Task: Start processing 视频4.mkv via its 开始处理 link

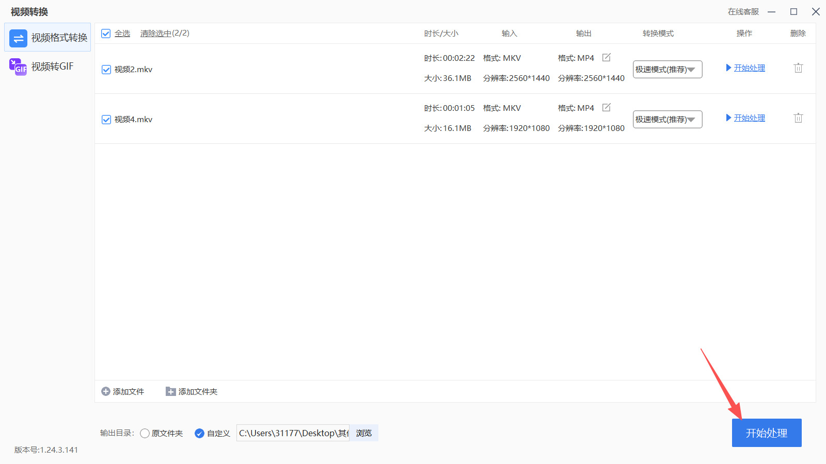Action: 750,118
